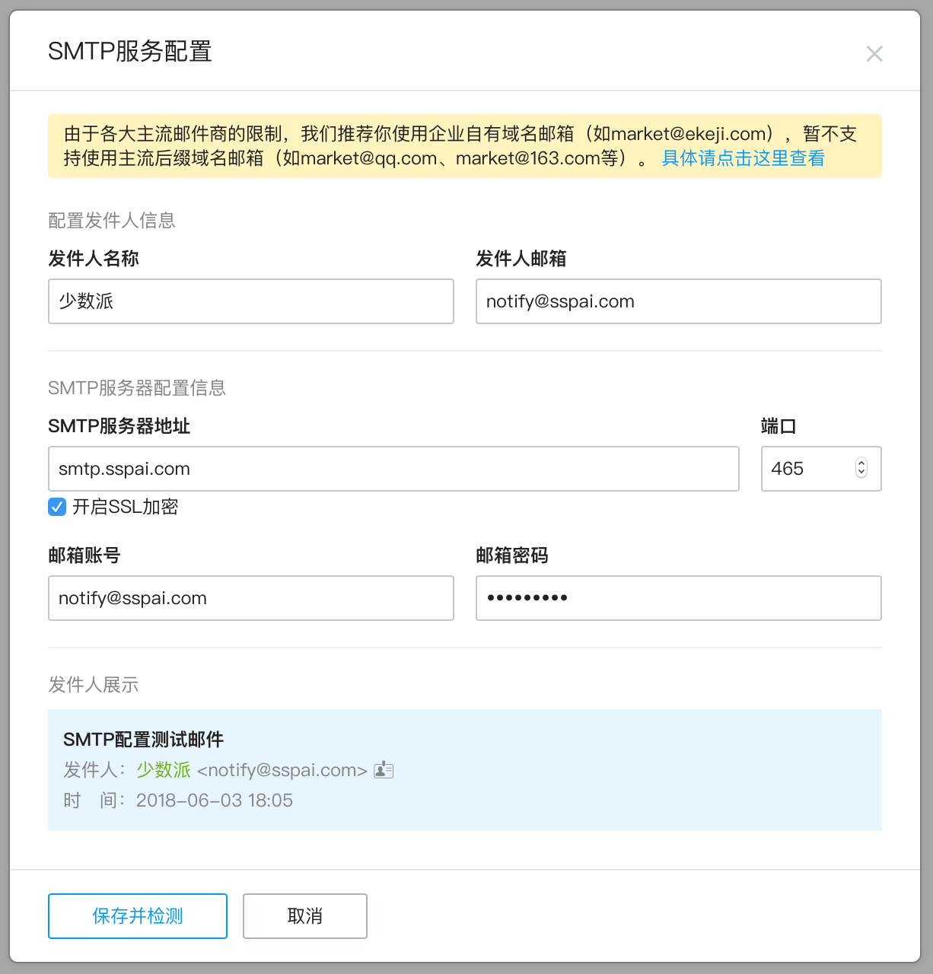Toggle the 开启SSL加密 checkbox
Image resolution: width=933 pixels, height=974 pixels.
pos(57,507)
